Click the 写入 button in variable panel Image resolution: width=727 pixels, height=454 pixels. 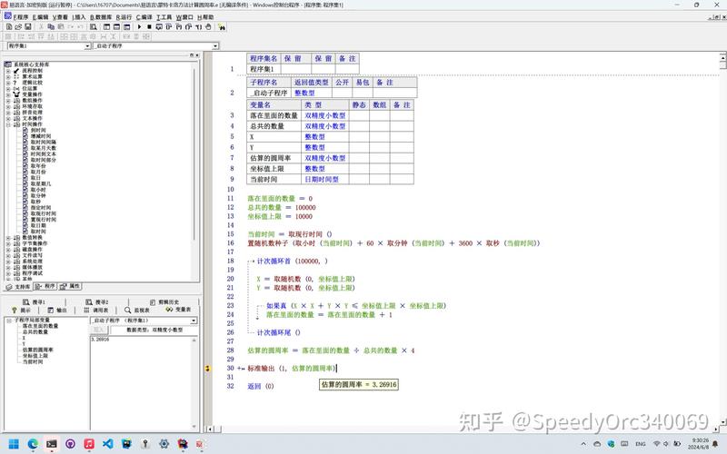click(99, 330)
